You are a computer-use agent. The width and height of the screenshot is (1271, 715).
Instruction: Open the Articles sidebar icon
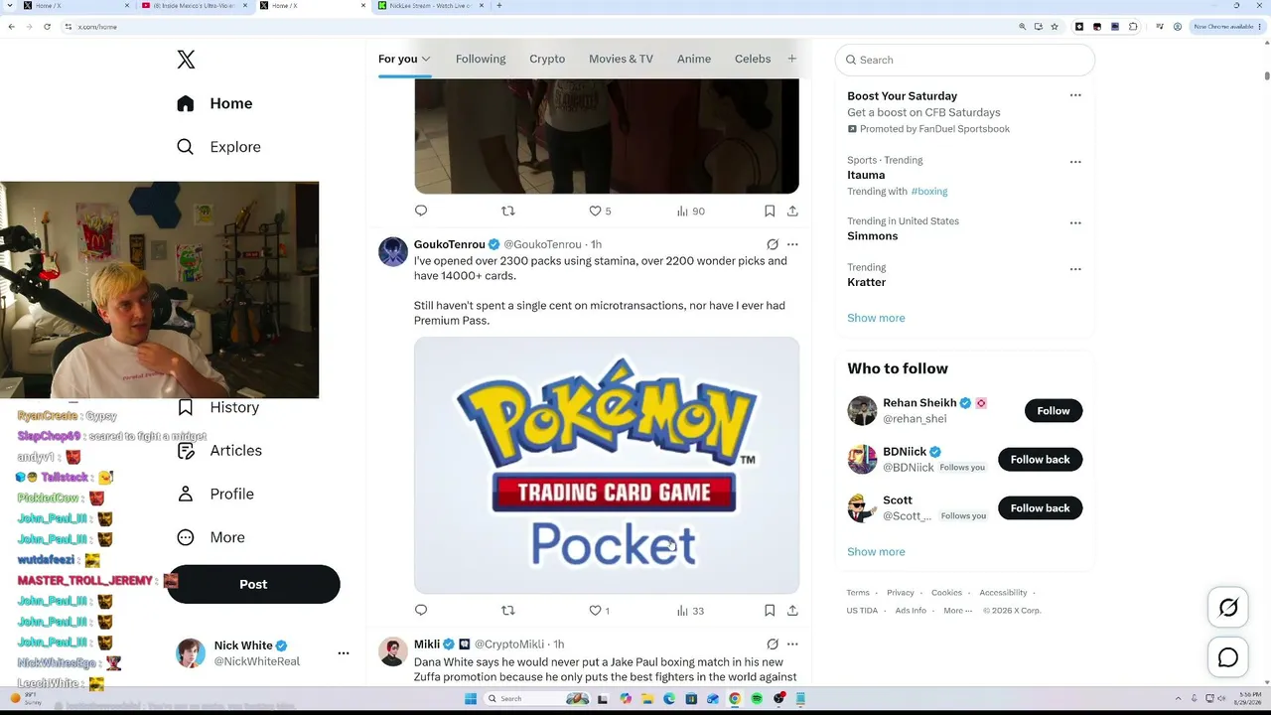(x=186, y=451)
